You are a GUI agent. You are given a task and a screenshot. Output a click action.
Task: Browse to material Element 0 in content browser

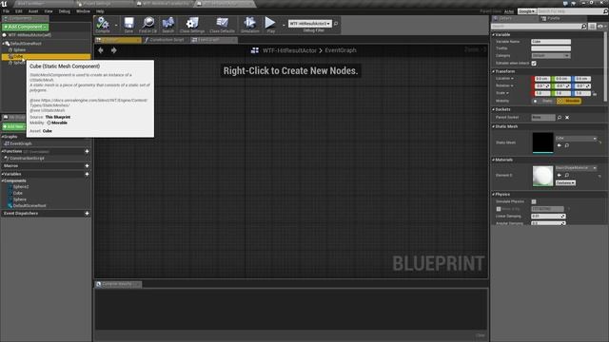[567, 175]
